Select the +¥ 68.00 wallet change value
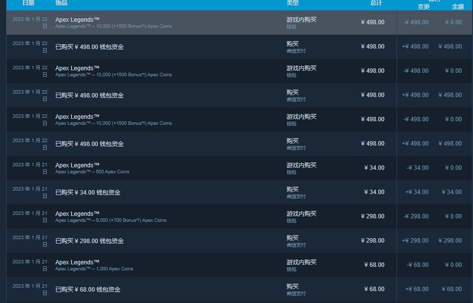The height and width of the screenshot is (303, 473). (x=417, y=289)
